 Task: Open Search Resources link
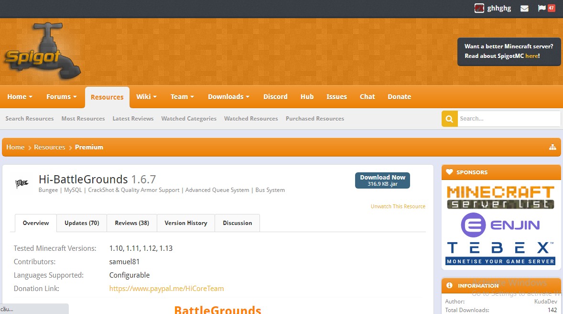point(30,119)
